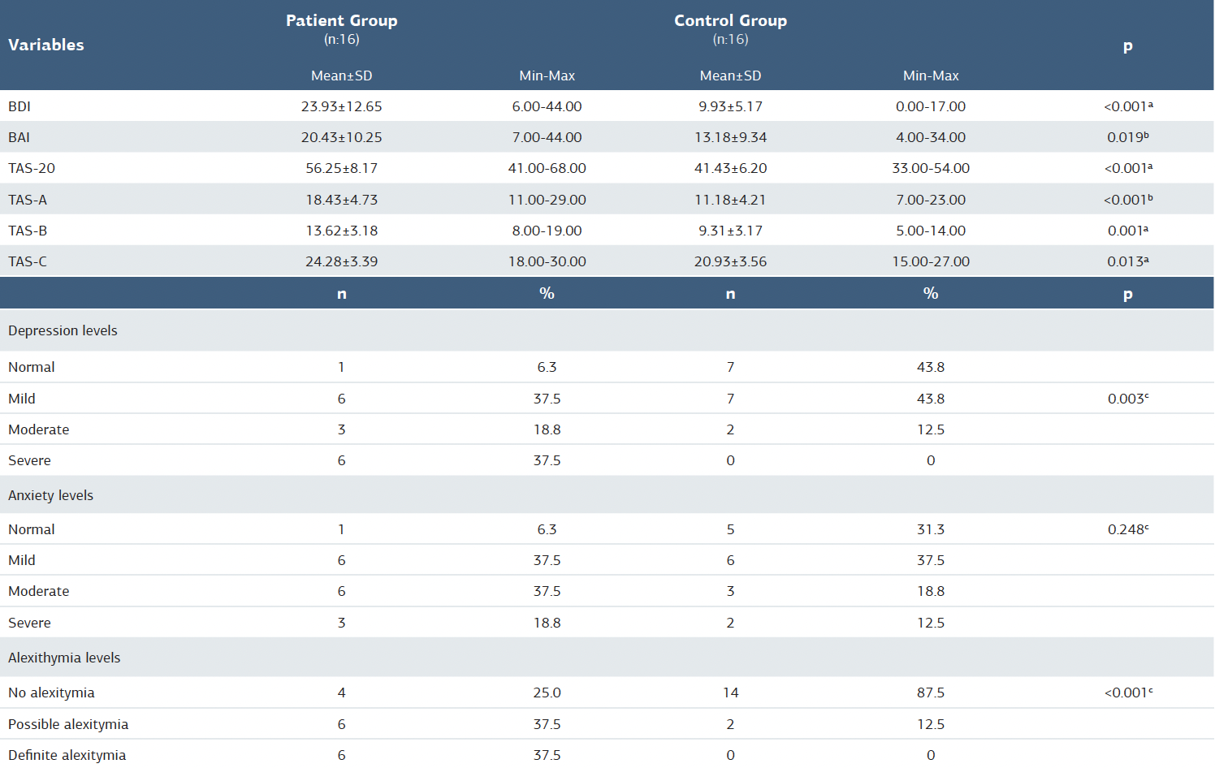Click TAS-C control mean 20.93±3.56

[730, 261]
